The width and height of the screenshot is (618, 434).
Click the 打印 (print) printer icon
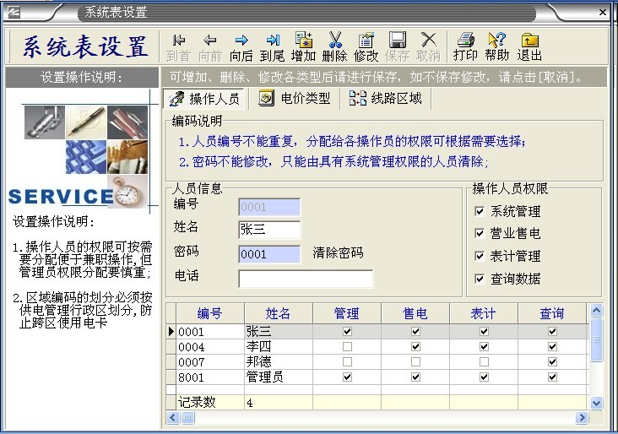pyautogui.click(x=464, y=41)
